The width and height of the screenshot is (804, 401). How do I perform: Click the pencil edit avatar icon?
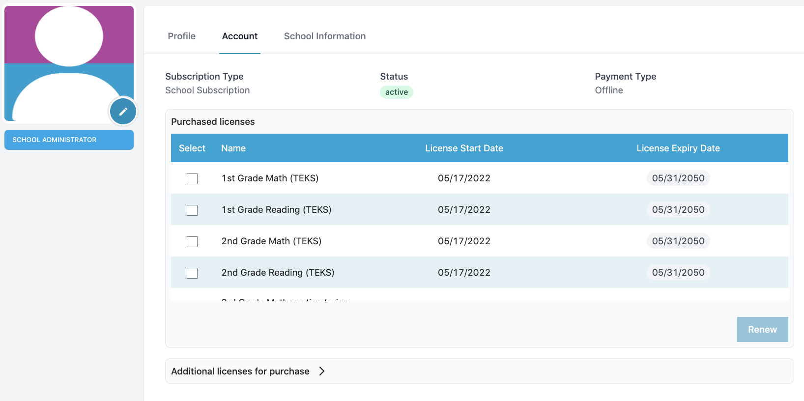[x=123, y=112]
